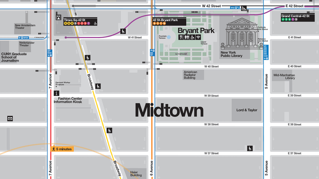Click the 'Lord & Taylor' building block
319x179 pixels.
coord(246,110)
